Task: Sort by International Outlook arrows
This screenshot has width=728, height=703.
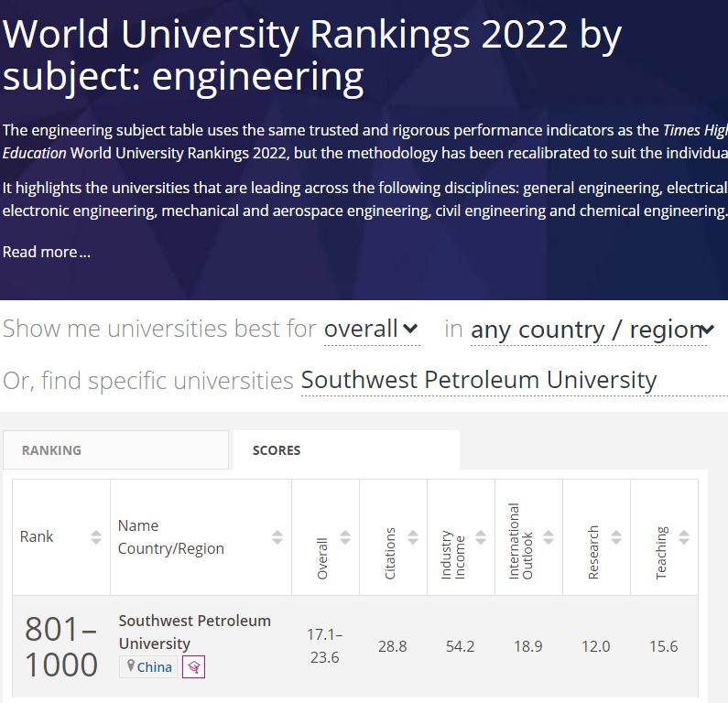Action: click(549, 537)
